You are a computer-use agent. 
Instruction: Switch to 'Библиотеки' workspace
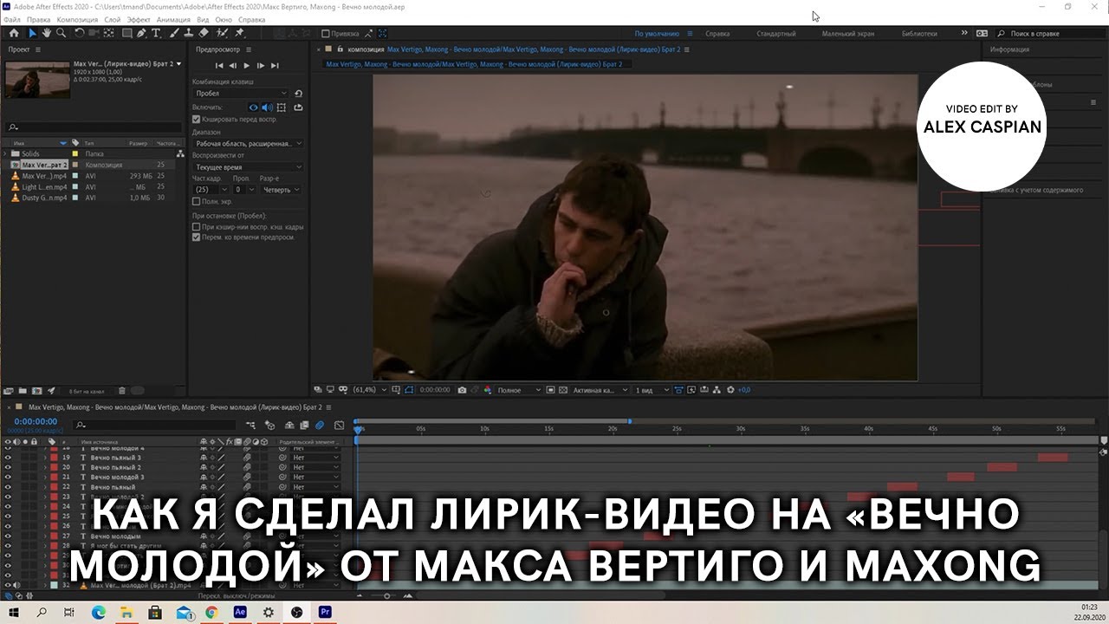(919, 34)
